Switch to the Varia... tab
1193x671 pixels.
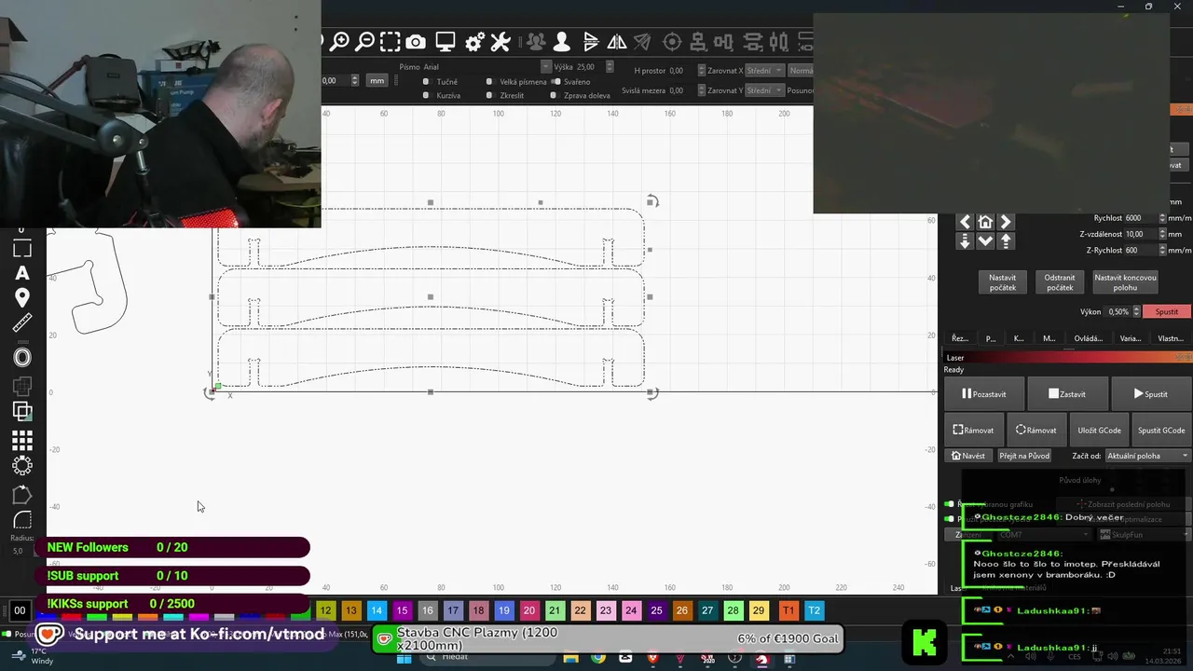coord(1130,338)
